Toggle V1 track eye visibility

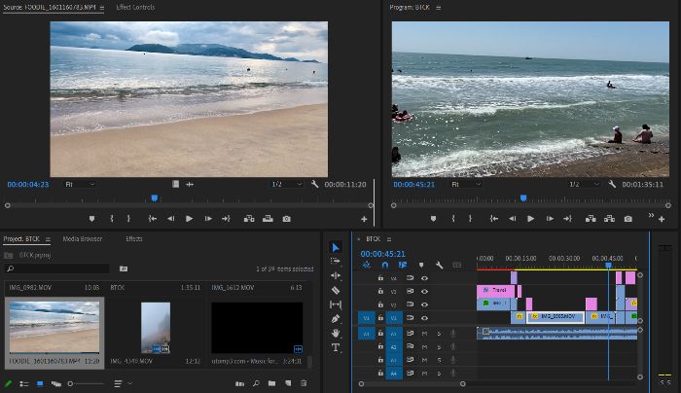(424, 318)
